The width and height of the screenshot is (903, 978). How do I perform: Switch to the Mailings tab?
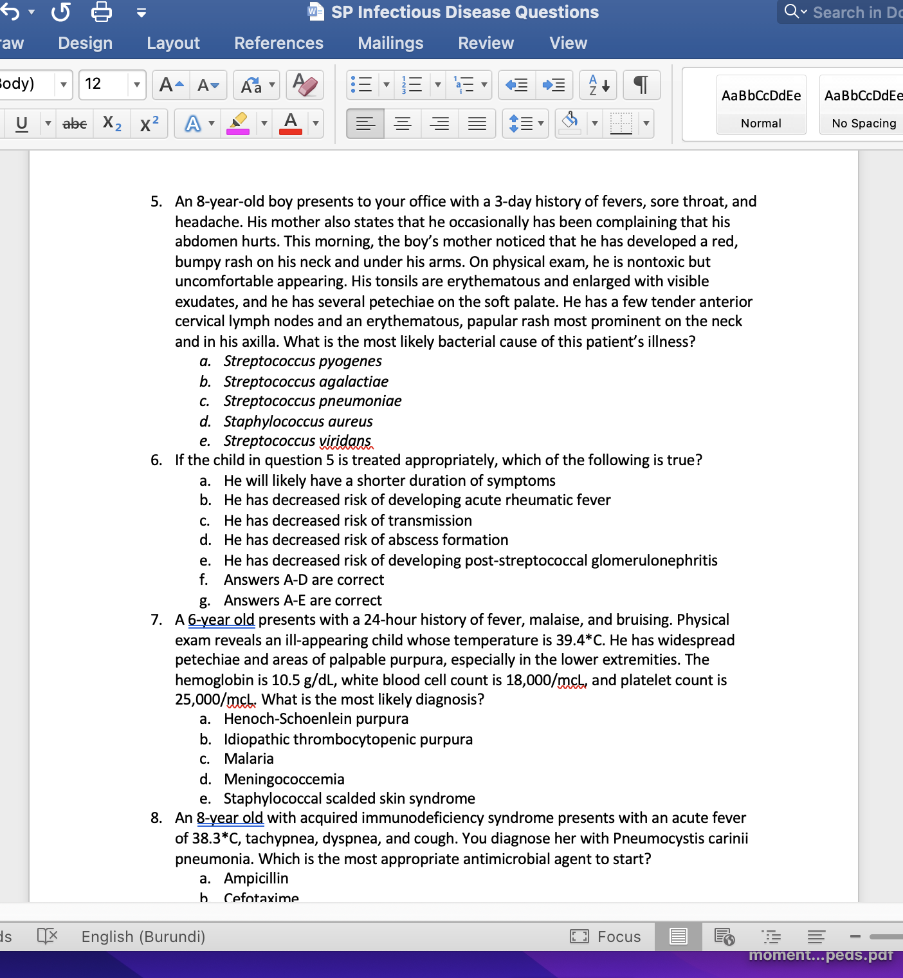390,43
